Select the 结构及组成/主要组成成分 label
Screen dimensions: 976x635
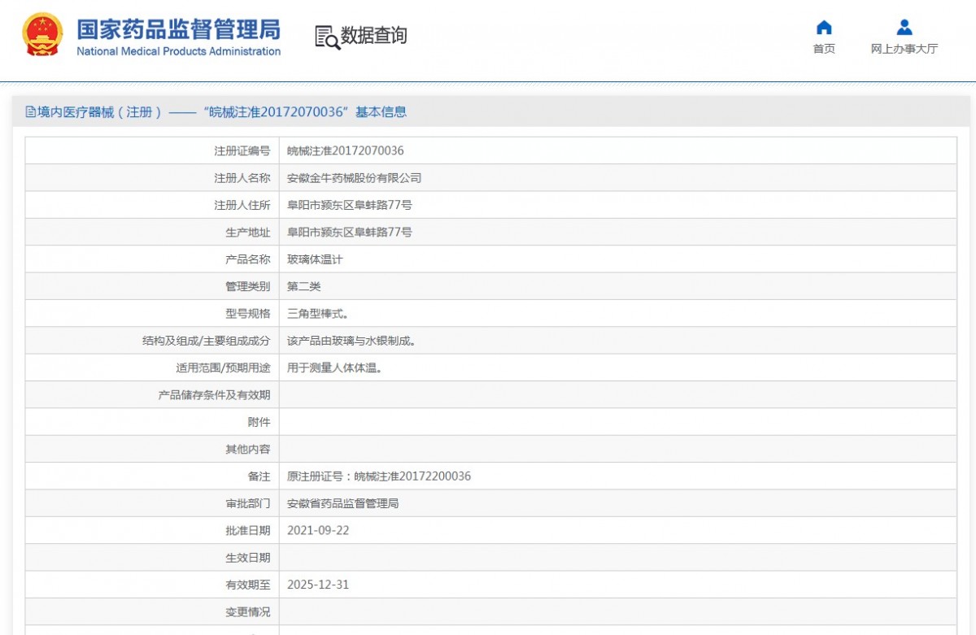point(206,341)
